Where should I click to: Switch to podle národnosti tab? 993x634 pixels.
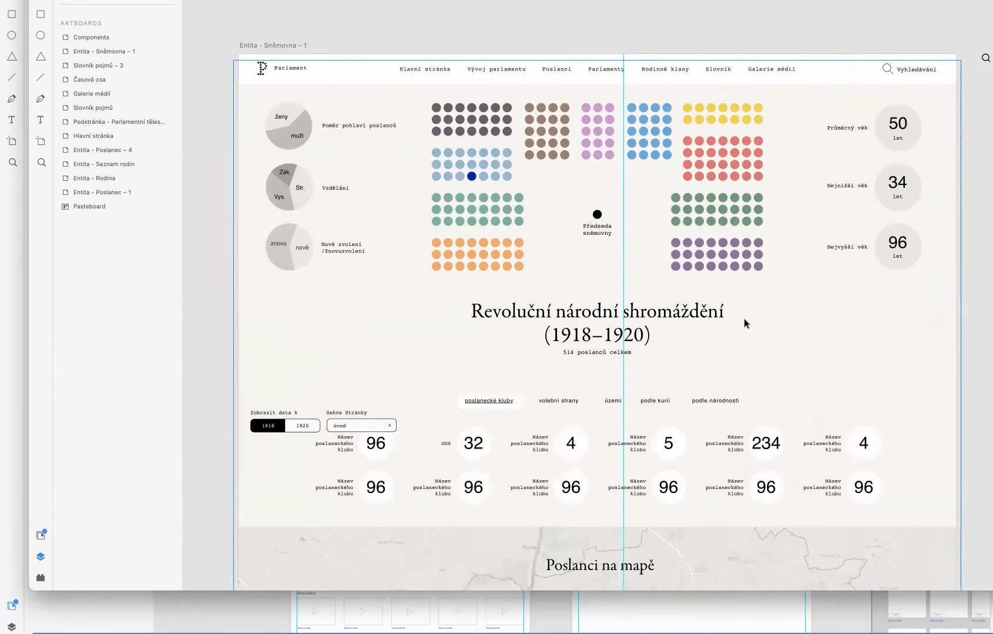(x=715, y=400)
